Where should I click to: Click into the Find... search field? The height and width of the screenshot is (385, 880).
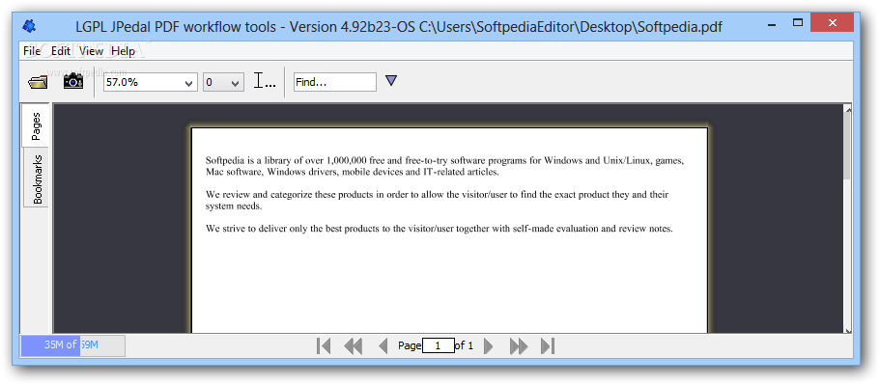pyautogui.click(x=335, y=82)
